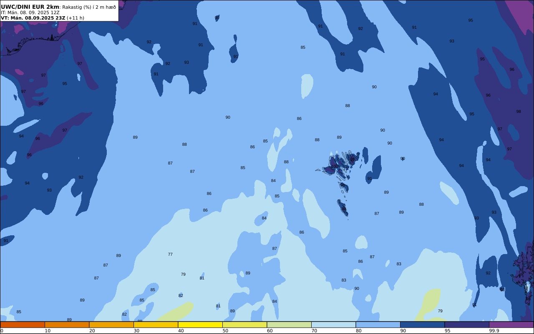Click the 'Rakastig (%) í 2 m hæð' label

tap(89, 7)
